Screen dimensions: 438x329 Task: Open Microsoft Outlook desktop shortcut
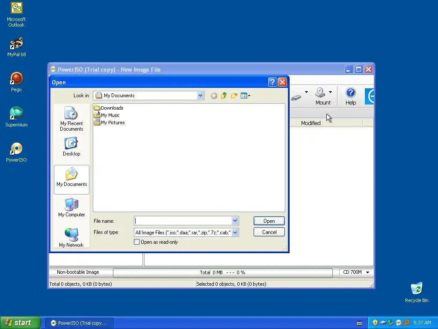pyautogui.click(x=16, y=15)
